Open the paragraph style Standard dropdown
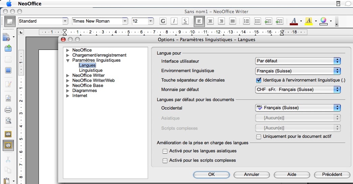The width and height of the screenshot is (353, 184). [x=65, y=21]
